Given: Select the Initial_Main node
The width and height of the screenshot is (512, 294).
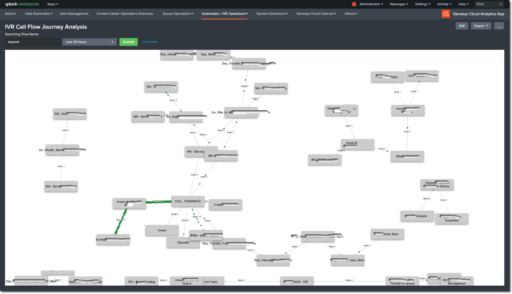Looking at the screenshot, I should click(387, 234).
